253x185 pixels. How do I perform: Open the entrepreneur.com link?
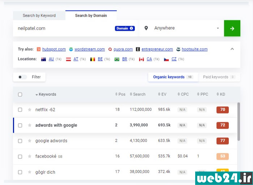[x=157, y=49]
